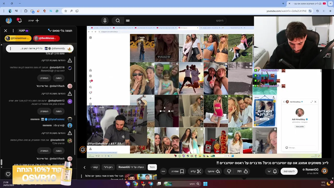Show held message from @israeltrx58

click(58, 151)
